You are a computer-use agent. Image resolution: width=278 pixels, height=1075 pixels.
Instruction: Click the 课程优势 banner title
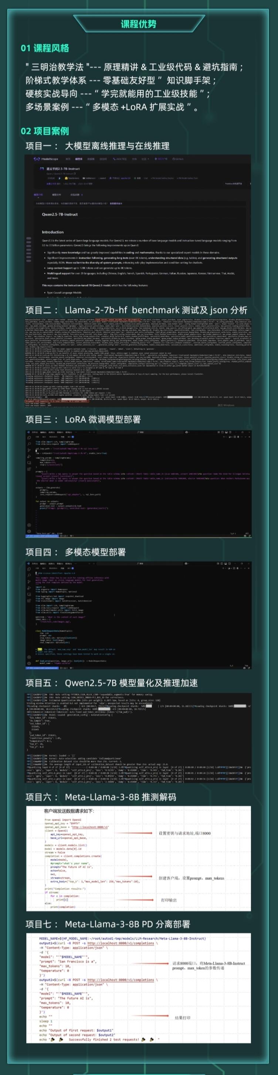click(x=139, y=24)
